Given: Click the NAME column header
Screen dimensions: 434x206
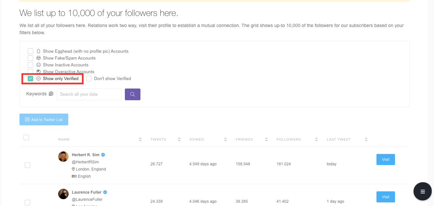Looking at the screenshot, I should 64,139.
